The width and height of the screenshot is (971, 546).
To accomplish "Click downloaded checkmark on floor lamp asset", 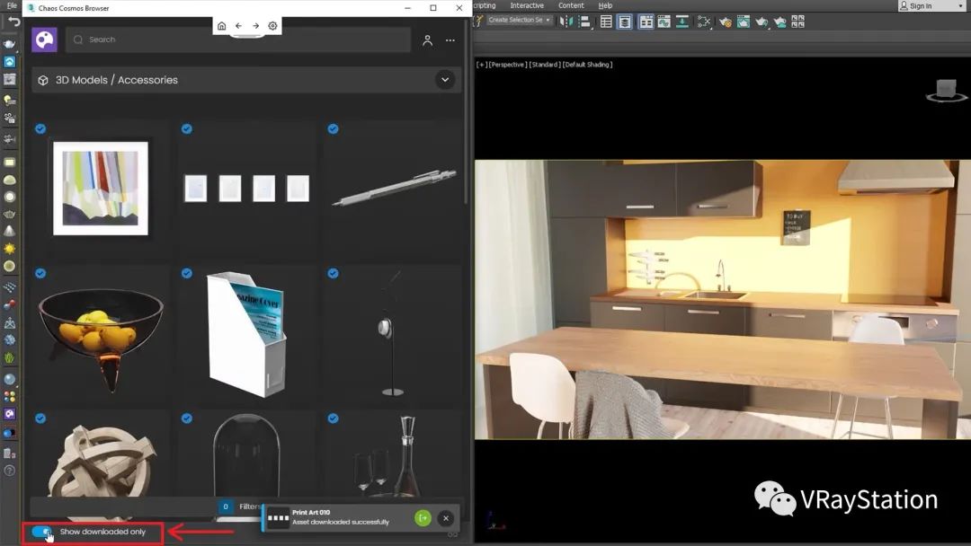I will click(334, 273).
